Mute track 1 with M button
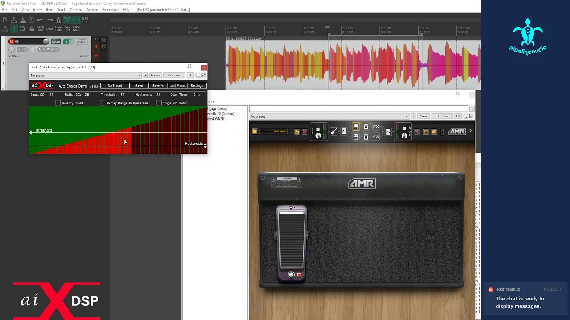This screenshot has height=320, width=570. [x=103, y=40]
